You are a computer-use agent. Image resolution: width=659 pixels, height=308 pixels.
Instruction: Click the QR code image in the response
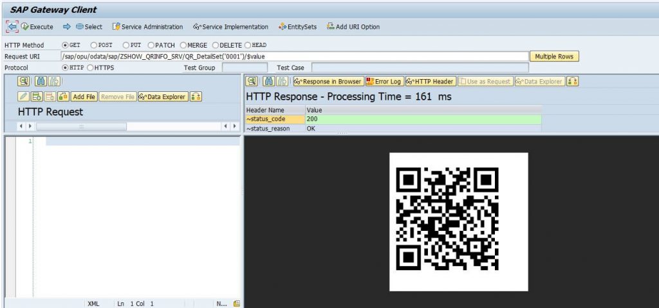coord(458,221)
